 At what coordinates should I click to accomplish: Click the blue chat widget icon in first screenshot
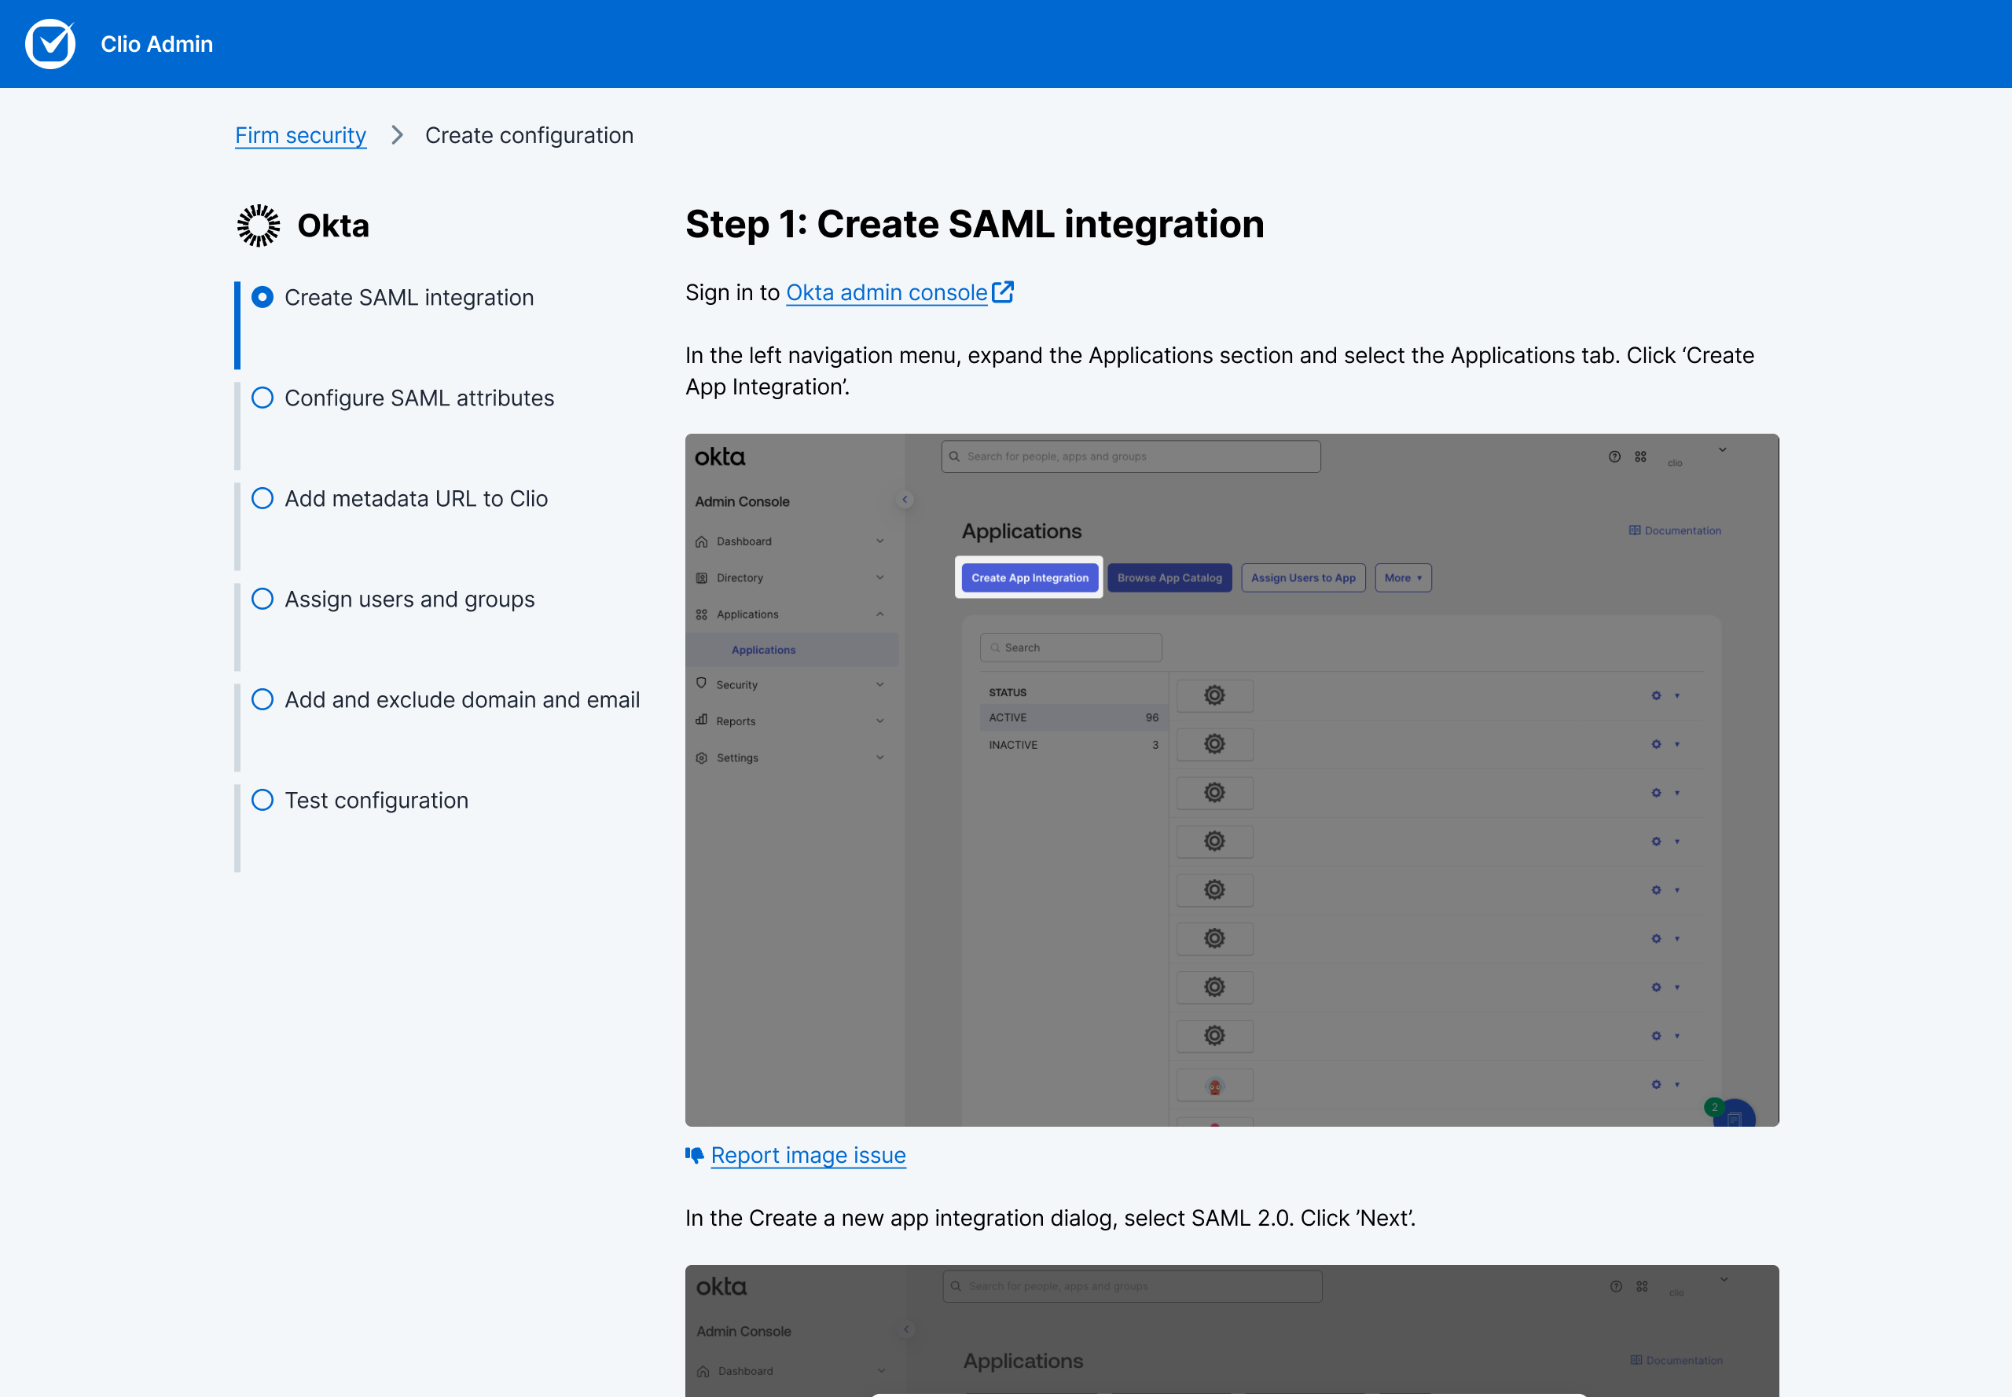click(1735, 1114)
